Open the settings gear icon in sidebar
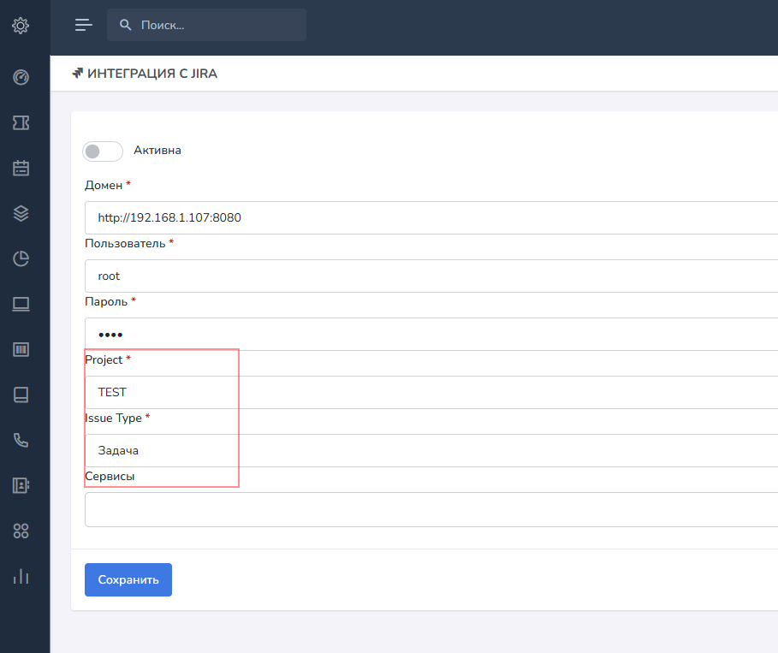778x653 pixels. [21, 27]
